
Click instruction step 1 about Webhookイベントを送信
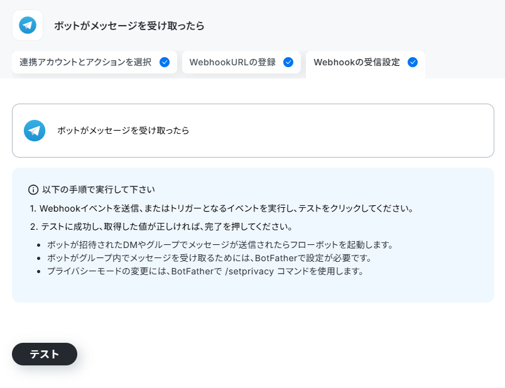(x=222, y=208)
